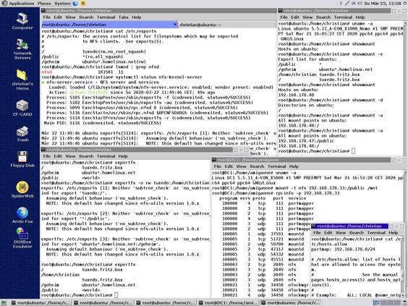Launch the DOSBox Emulator icon
This screenshot has width=408, height=306.
pyautogui.click(x=22, y=238)
